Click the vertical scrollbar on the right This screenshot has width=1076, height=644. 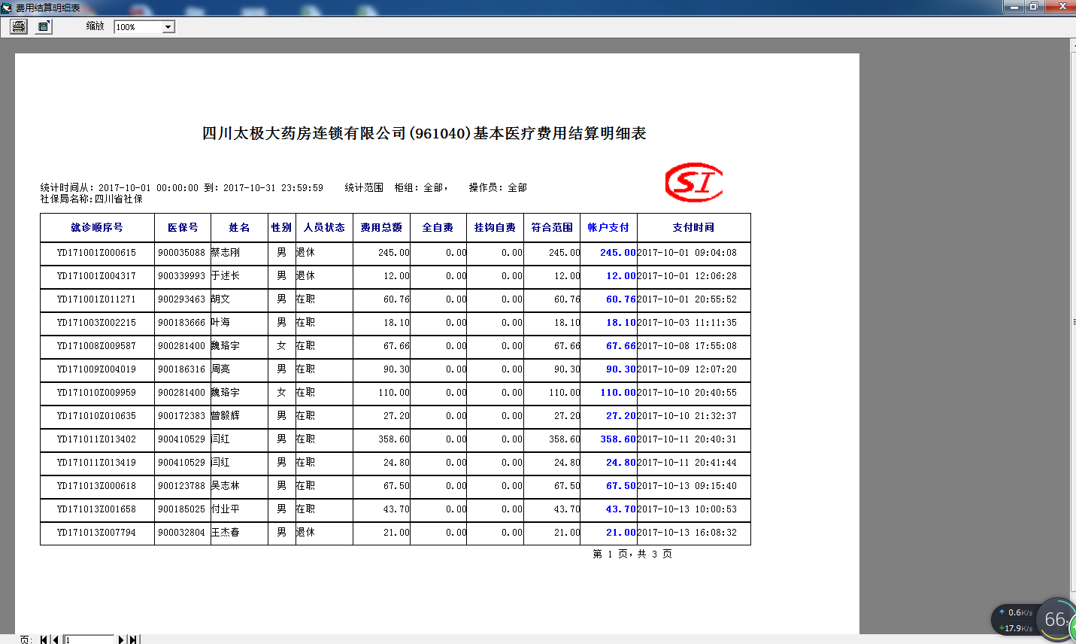pos(1073,322)
